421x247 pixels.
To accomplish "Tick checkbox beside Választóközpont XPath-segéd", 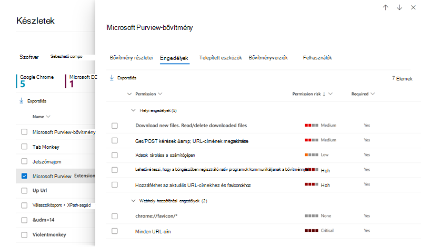I will pyautogui.click(x=24, y=205).
